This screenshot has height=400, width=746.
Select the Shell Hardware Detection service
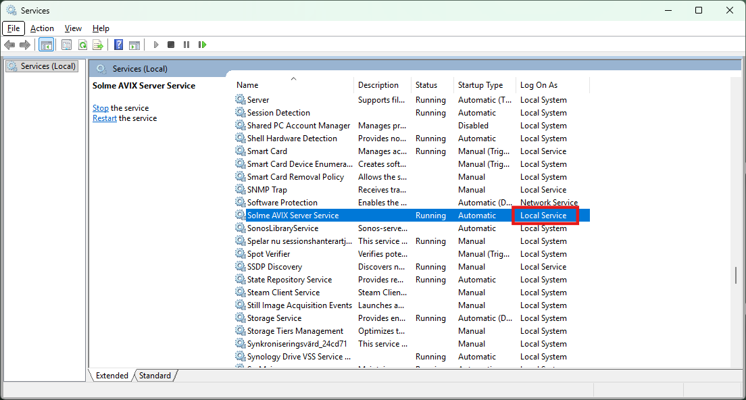(292, 138)
